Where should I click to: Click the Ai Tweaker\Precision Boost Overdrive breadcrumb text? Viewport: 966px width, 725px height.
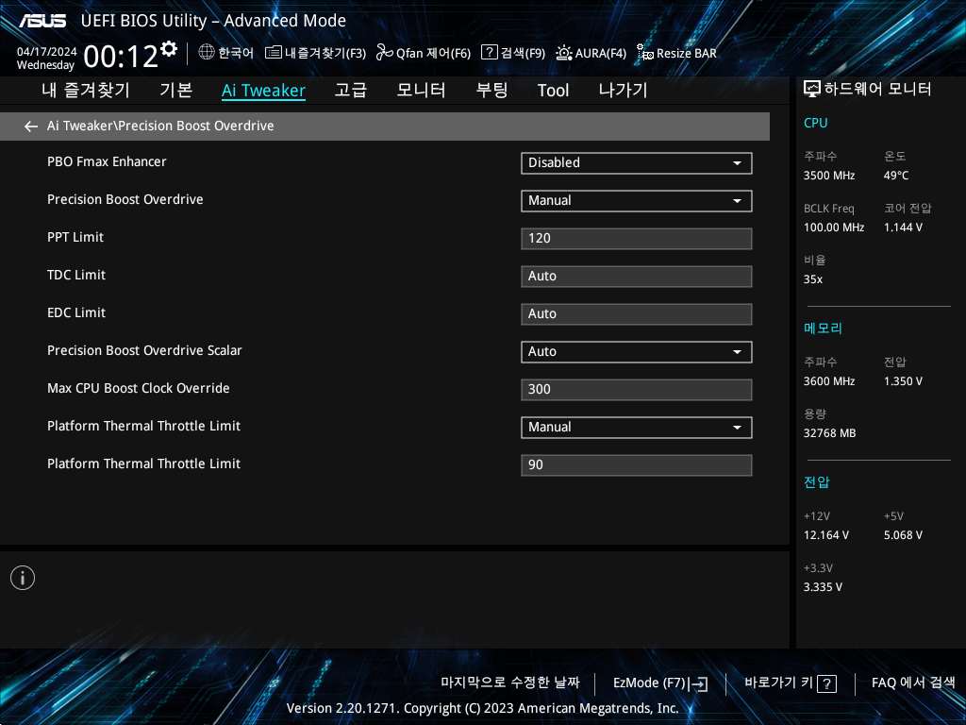pos(160,126)
